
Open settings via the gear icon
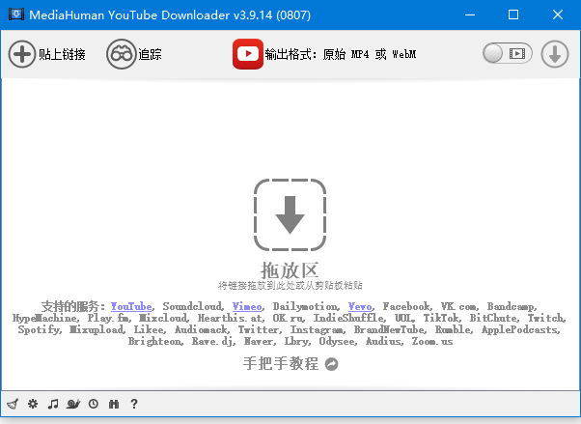(33, 403)
